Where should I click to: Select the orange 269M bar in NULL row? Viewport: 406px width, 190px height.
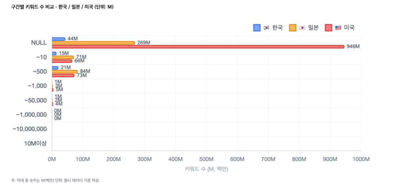coord(93,43)
